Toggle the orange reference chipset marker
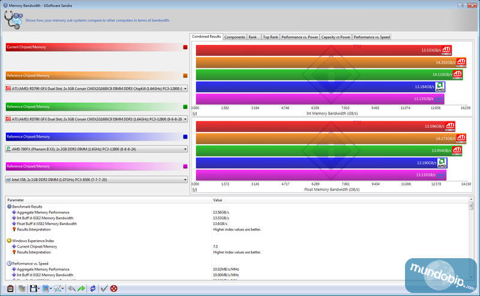 point(185,76)
